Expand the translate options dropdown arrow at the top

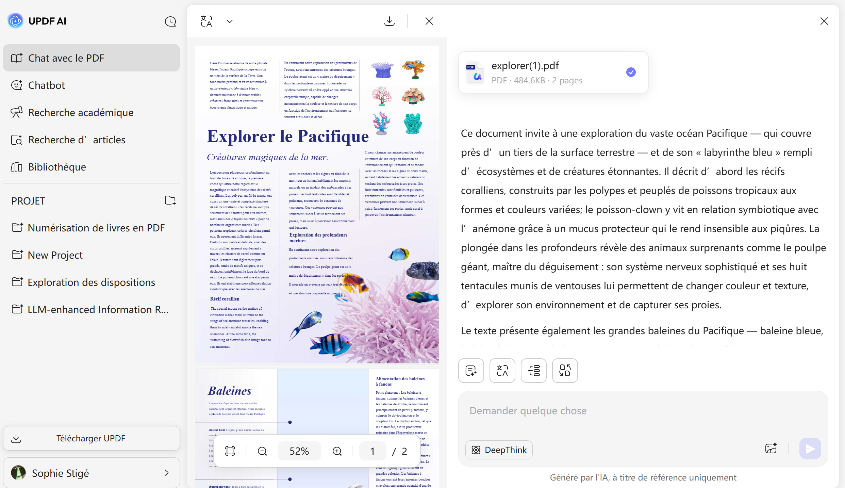point(229,21)
